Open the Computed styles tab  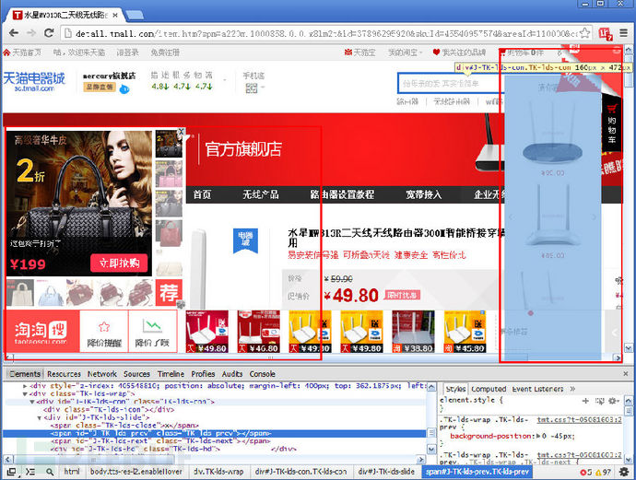pos(489,389)
